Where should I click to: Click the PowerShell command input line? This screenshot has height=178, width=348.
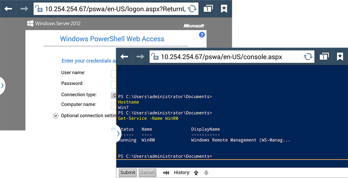(232, 163)
